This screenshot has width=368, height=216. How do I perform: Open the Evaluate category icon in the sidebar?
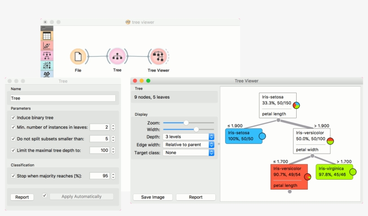47,65
